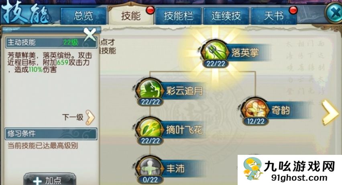Screen dimensions: 342x185
Task: Click the 12/22 level counter under 奇韵
Action: 256,121
